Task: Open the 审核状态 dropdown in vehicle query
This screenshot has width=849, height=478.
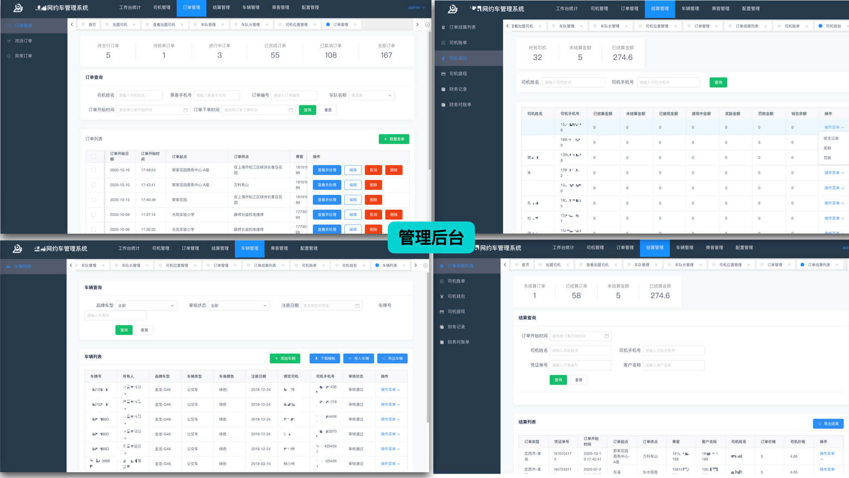Action: click(239, 305)
